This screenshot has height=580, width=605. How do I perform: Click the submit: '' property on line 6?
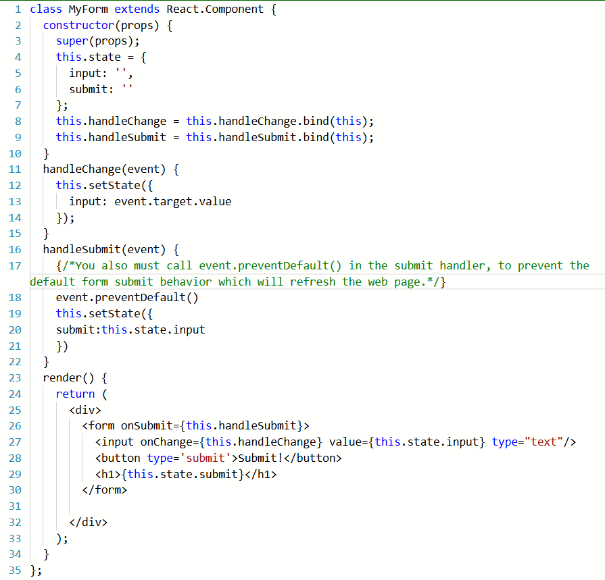pos(101,89)
